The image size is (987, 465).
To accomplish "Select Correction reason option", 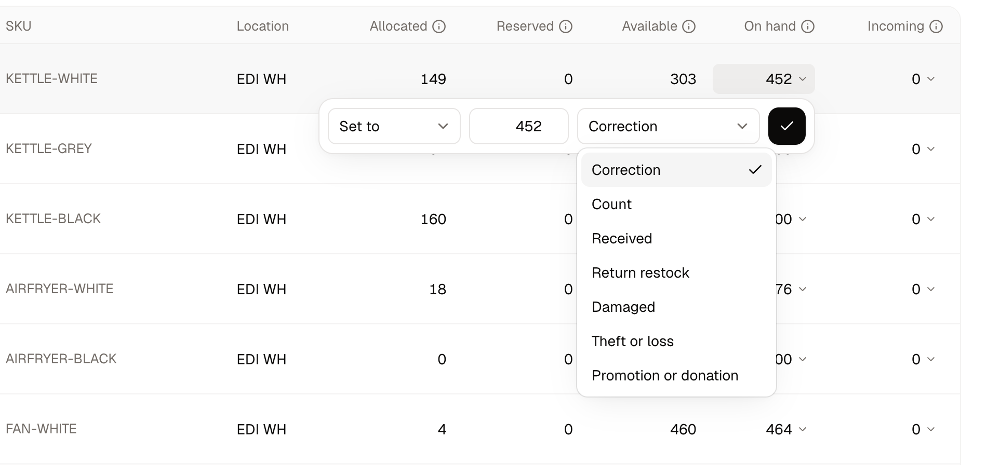I will 676,170.
